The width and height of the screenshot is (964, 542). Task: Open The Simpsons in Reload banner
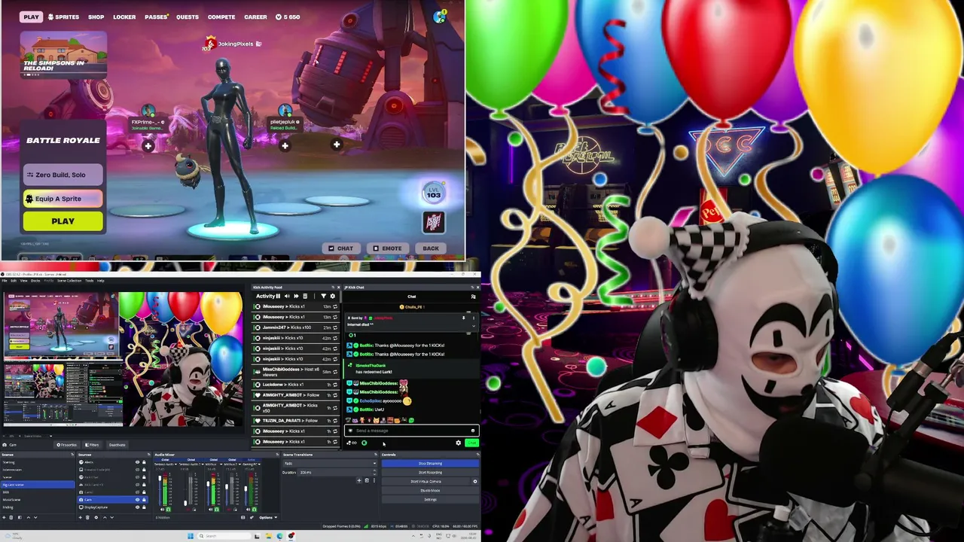click(63, 55)
